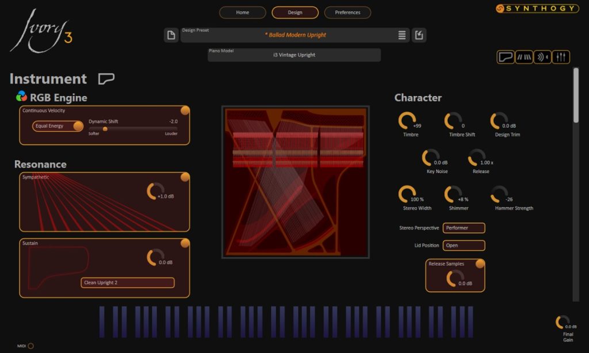The image size is (589, 353).
Task: Go to the Preferences tab
Action: [x=347, y=13]
